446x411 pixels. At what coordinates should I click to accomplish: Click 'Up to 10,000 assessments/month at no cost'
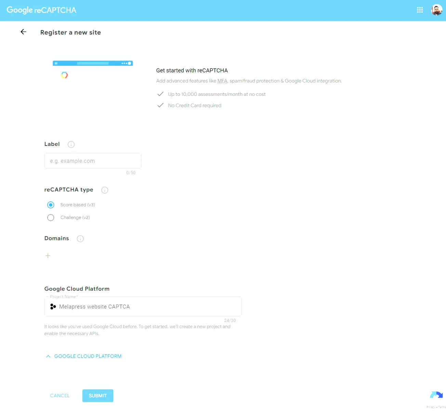click(x=217, y=94)
